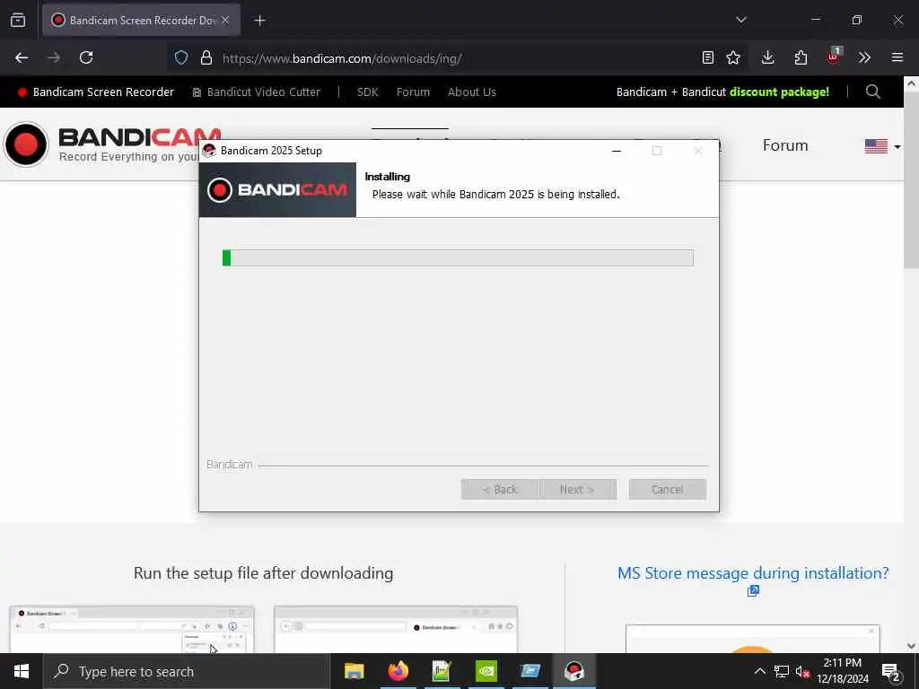
Task: Click the Next > button in Setup
Action: [x=577, y=489]
